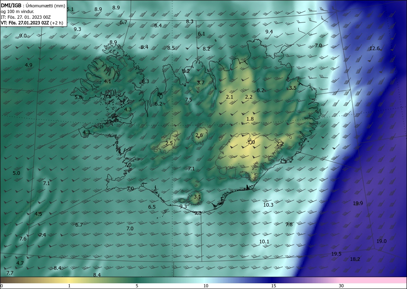The image size is (407, 289).
Task: Click the 3.7 value on the map
Action: [x=201, y=83]
